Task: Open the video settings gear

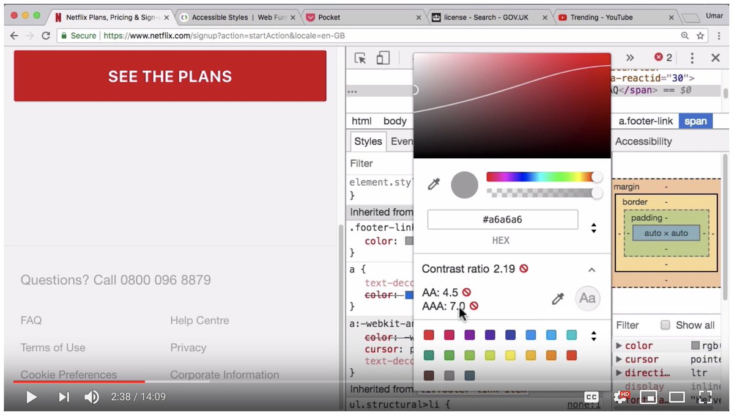Action: click(x=620, y=397)
